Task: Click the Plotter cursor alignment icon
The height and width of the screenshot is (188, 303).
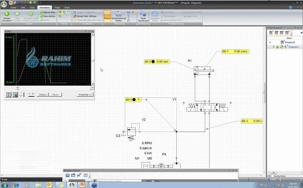Action: pos(22,95)
